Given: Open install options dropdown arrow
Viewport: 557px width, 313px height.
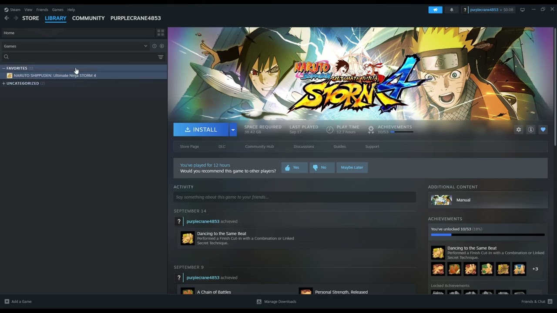Looking at the screenshot, I should [x=233, y=130].
